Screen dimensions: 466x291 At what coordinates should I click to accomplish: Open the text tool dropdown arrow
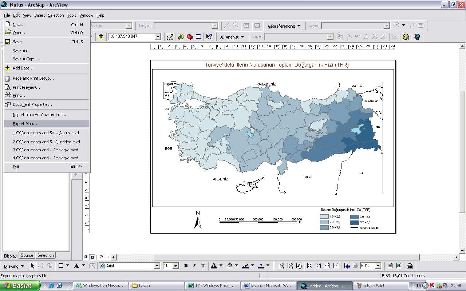coord(83,266)
